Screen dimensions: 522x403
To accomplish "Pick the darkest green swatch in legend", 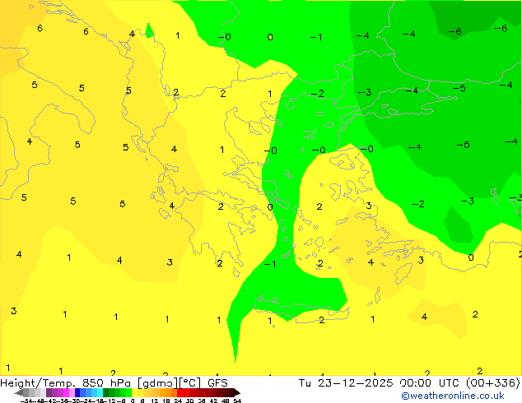I will (105, 392).
